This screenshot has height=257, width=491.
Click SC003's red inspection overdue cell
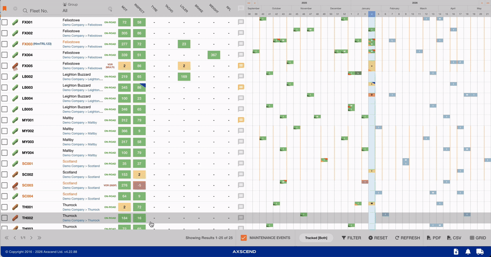point(139,185)
